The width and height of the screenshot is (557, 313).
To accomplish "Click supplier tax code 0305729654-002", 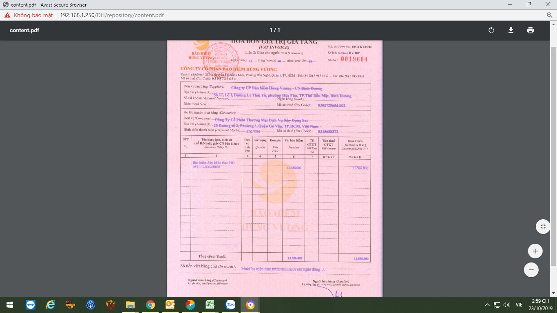I will 332,105.
